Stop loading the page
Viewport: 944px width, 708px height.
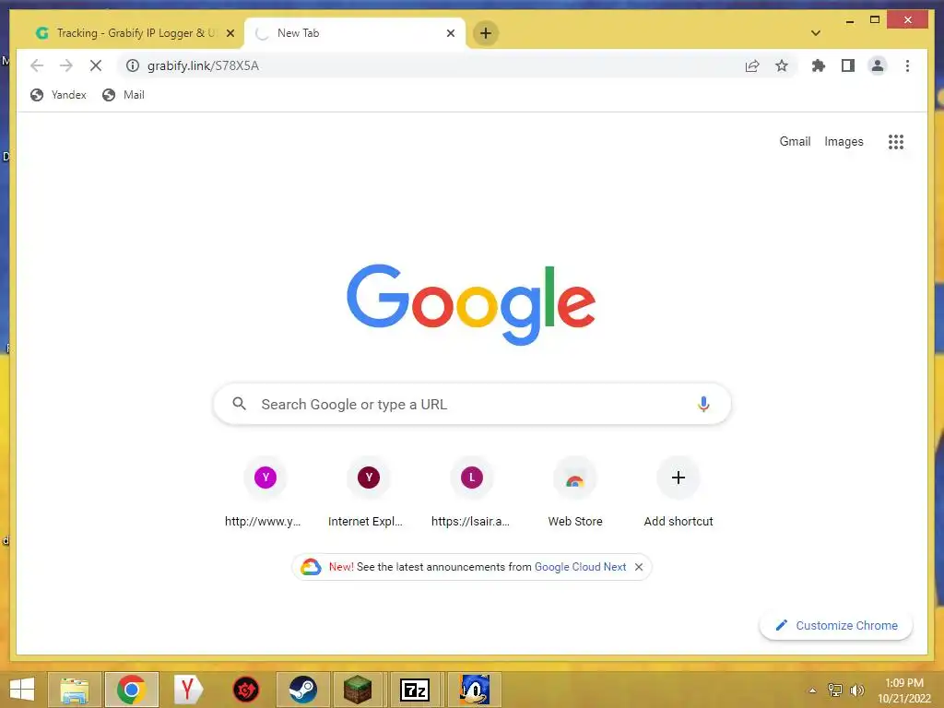(96, 65)
